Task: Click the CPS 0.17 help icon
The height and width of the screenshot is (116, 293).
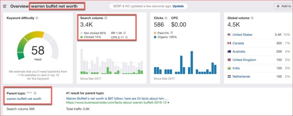Action: click(126, 37)
